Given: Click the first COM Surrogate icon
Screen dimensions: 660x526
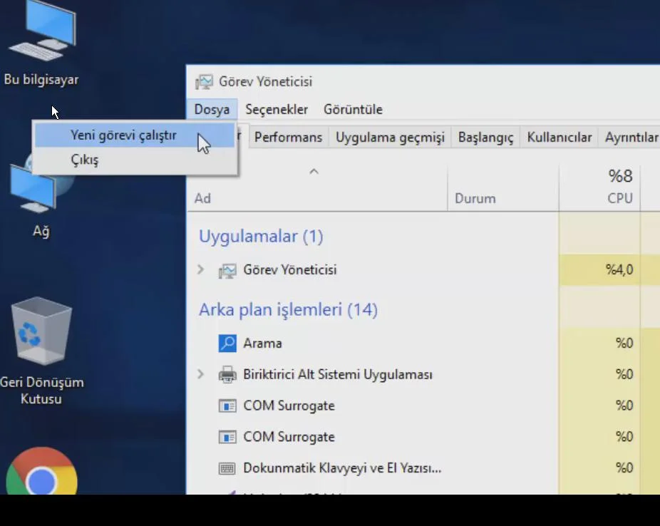Looking at the screenshot, I should (227, 406).
